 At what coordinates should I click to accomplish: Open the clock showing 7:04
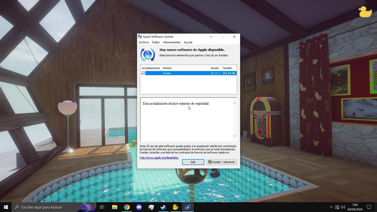[355, 207]
